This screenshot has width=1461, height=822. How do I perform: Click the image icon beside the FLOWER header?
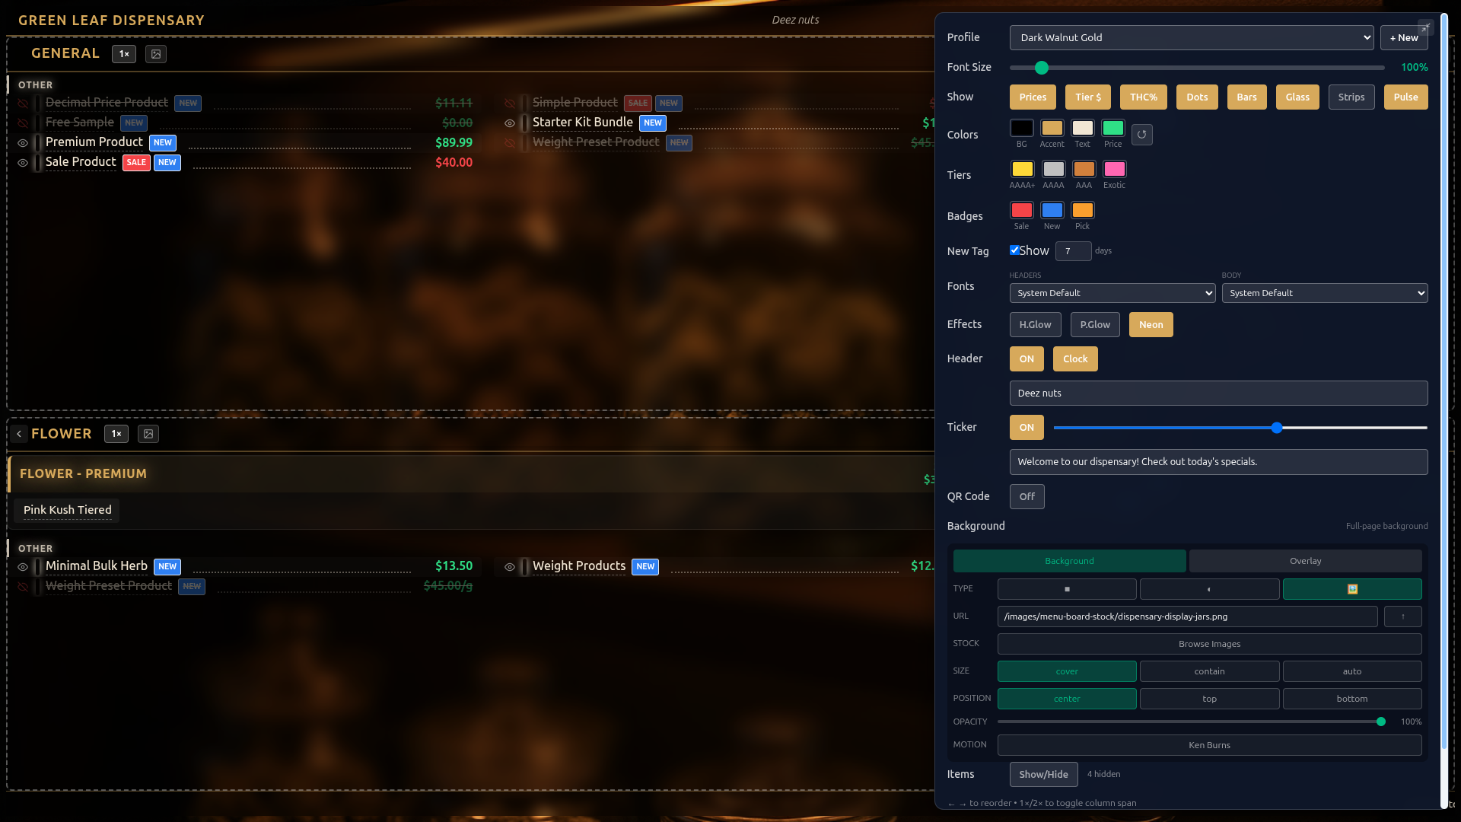click(x=148, y=434)
